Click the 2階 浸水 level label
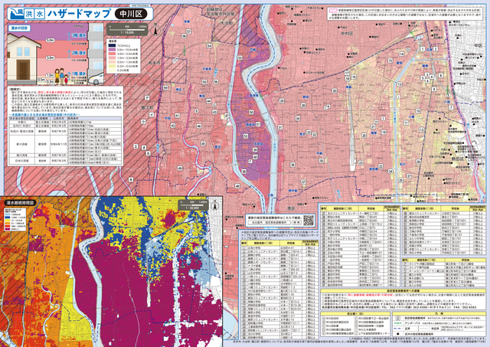This screenshot has width=490, height=347. click(79, 53)
